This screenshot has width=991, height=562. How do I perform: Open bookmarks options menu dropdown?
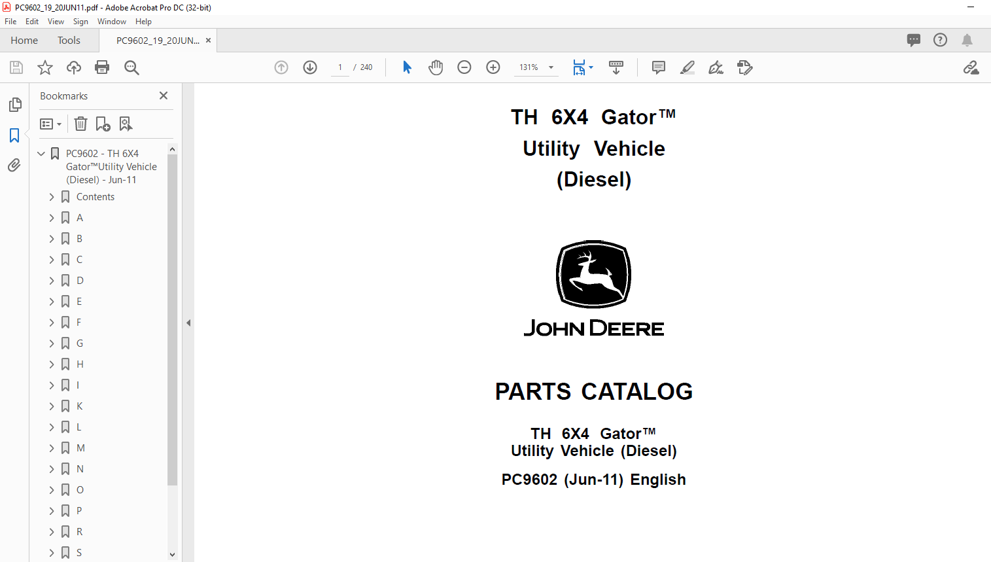50,124
